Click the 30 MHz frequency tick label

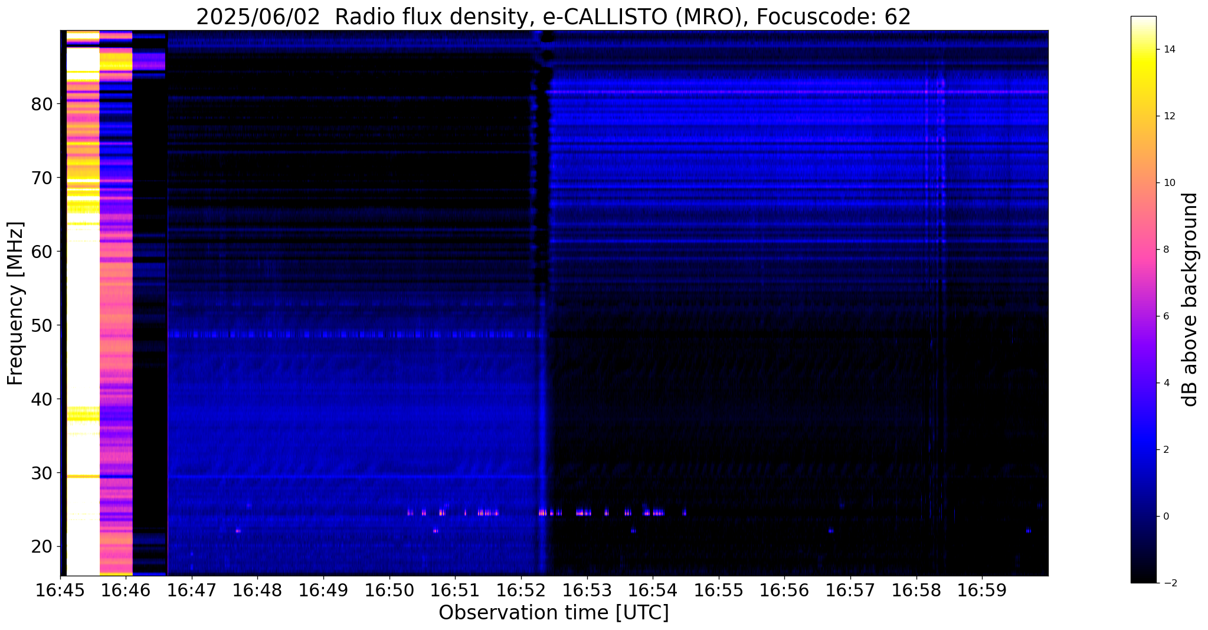click(x=41, y=473)
